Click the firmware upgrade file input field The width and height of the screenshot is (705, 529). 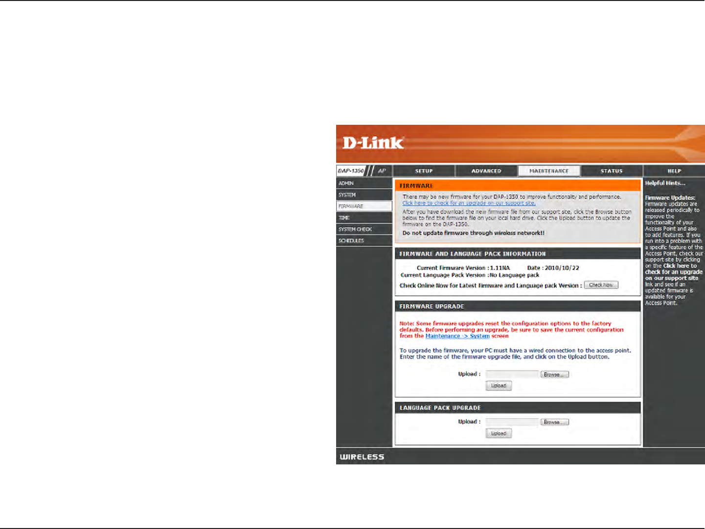pos(512,374)
